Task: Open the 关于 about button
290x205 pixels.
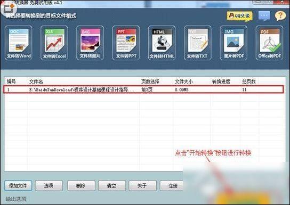Action: click(142, 185)
